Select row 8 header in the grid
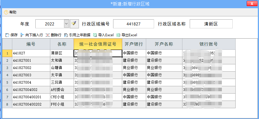 (x=7, y=104)
